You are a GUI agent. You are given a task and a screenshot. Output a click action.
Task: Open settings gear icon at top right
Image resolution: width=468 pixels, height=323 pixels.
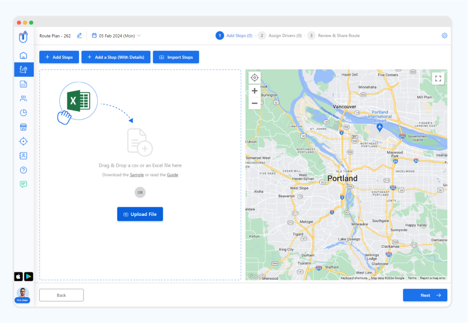[444, 35]
